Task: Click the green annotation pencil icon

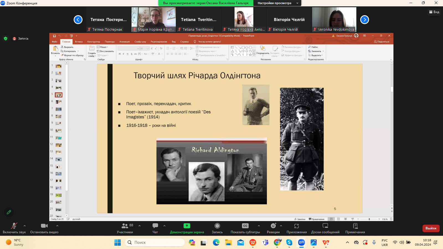Action: (x=9, y=212)
